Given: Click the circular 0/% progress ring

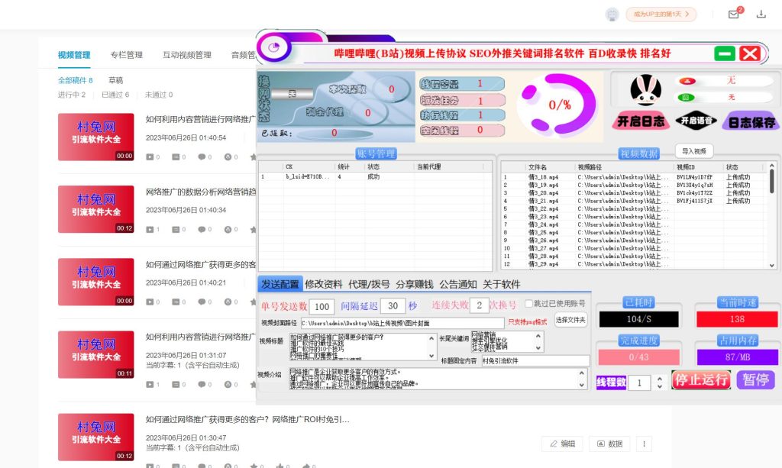Looking at the screenshot, I should click(x=559, y=104).
